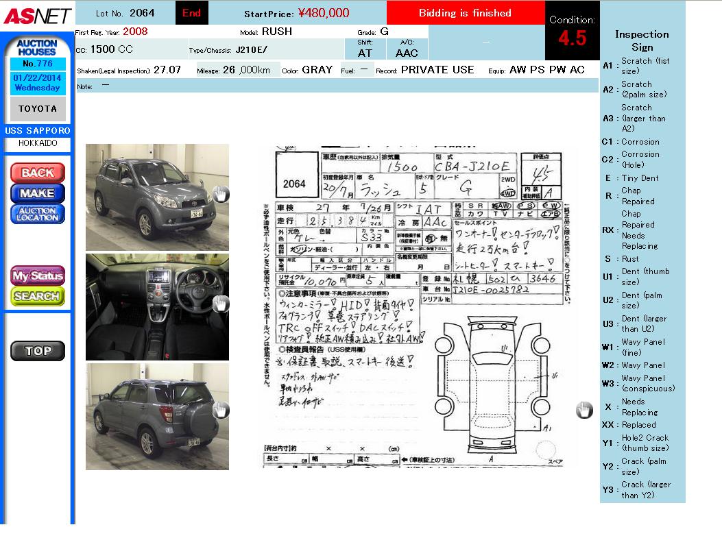Jump to TOP using sidebar button
The width and height of the screenshot is (722, 538).
37,351
